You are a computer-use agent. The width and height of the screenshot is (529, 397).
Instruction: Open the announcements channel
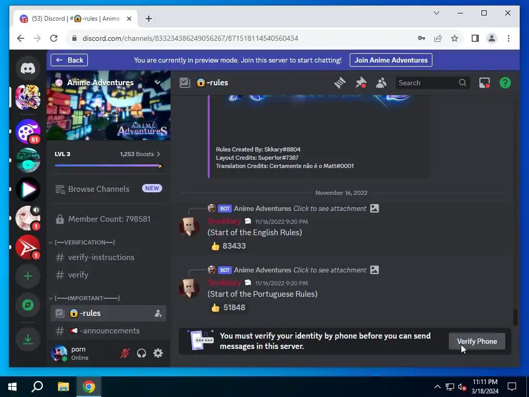[x=108, y=331]
